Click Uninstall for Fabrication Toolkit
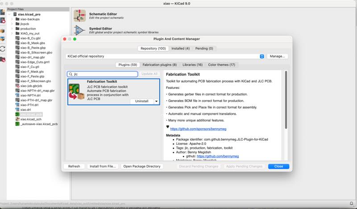Image resolution: width=357 pixels, height=209 pixels. point(141,101)
